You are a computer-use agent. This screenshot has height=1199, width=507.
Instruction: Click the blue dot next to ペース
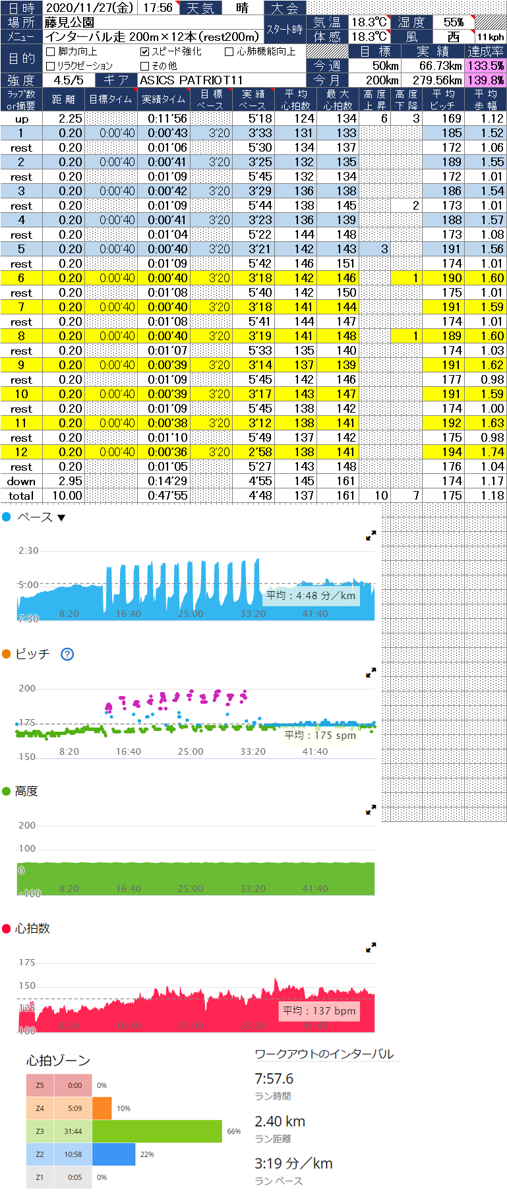click(x=7, y=517)
